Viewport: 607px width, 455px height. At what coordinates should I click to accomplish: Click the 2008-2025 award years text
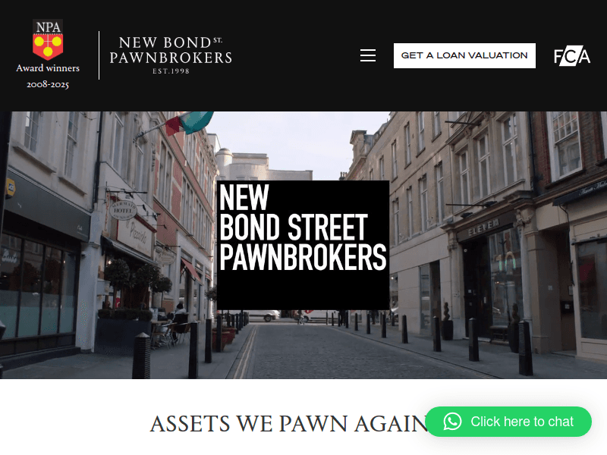click(x=48, y=84)
